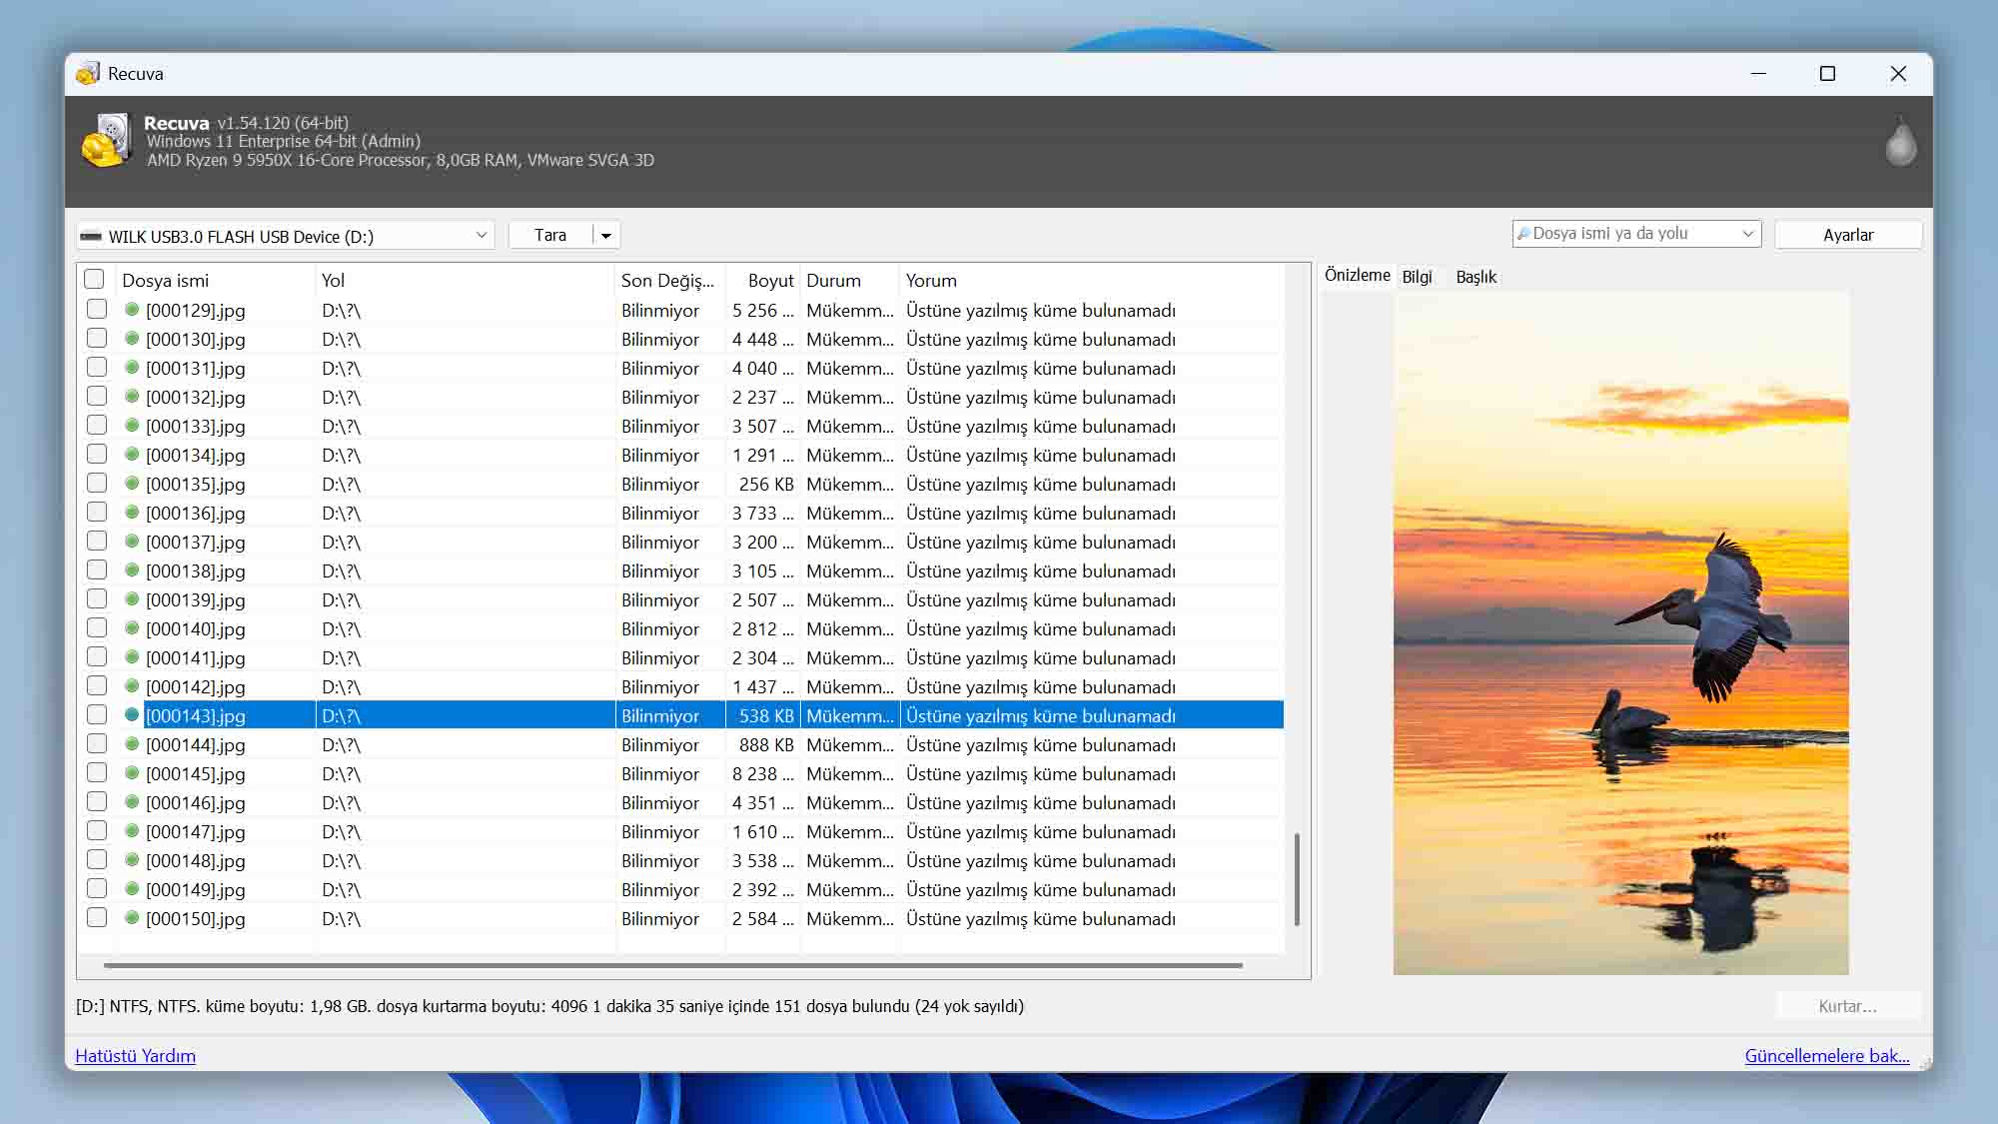This screenshot has width=1998, height=1124.
Task: Open the Hatüstü Yardım link
Action: pyautogui.click(x=135, y=1056)
